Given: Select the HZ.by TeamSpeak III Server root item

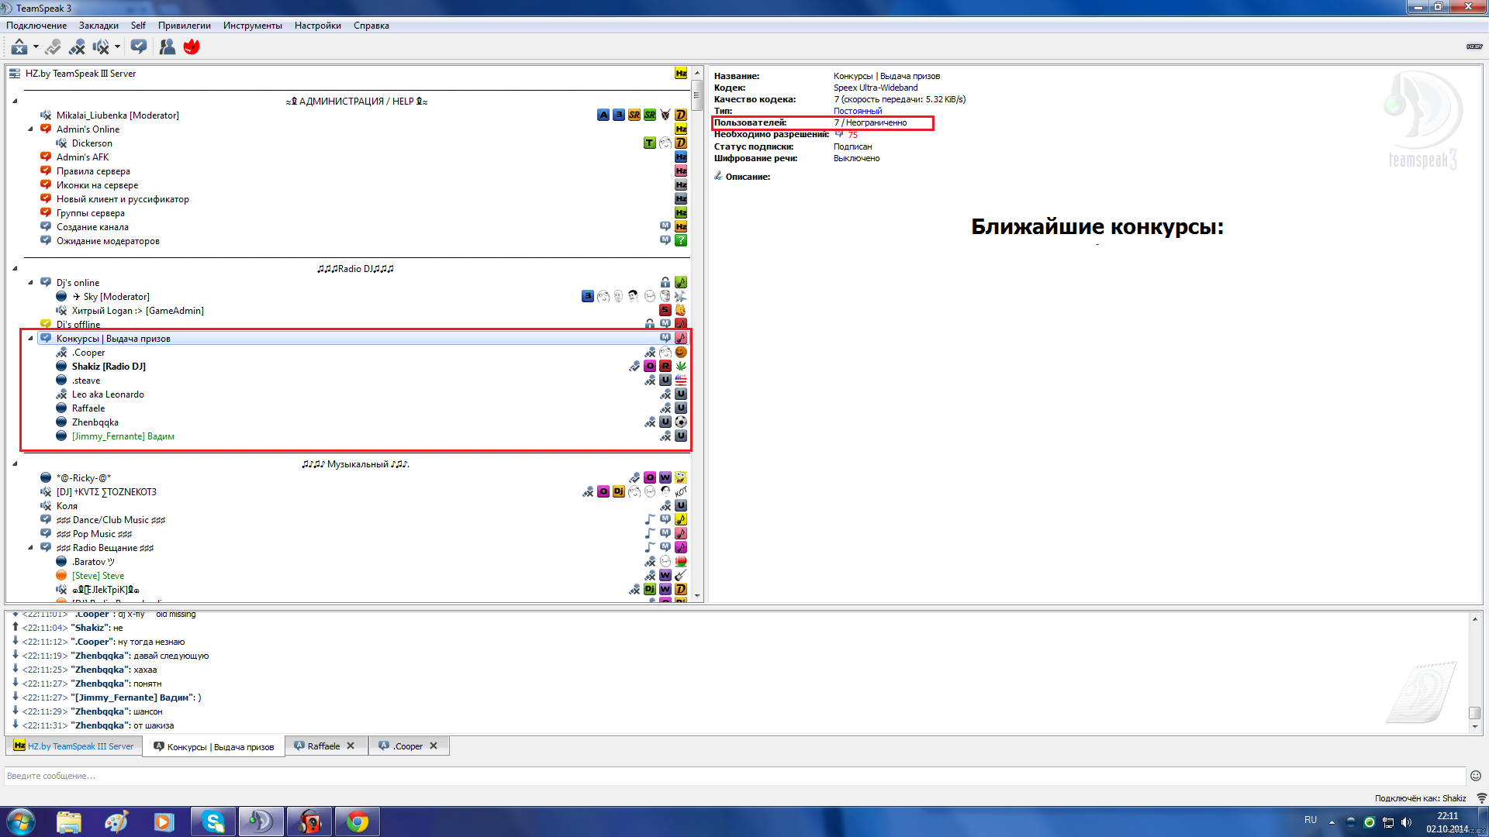Looking at the screenshot, I should pos(80,74).
